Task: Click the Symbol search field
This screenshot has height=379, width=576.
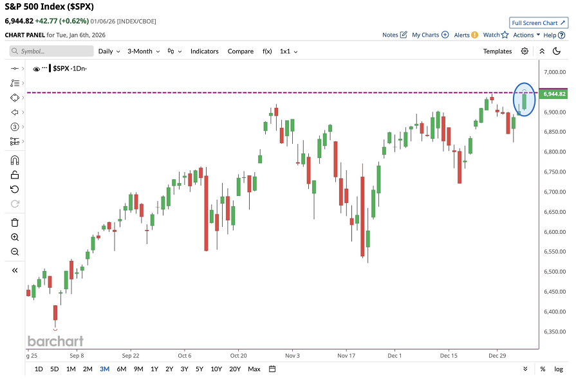Action: pos(50,51)
